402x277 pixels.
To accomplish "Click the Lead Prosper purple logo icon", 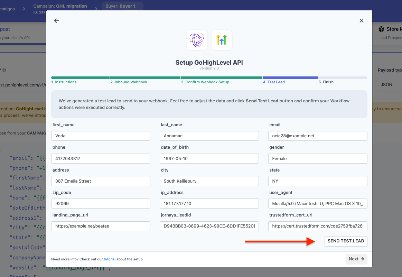I will (197, 40).
